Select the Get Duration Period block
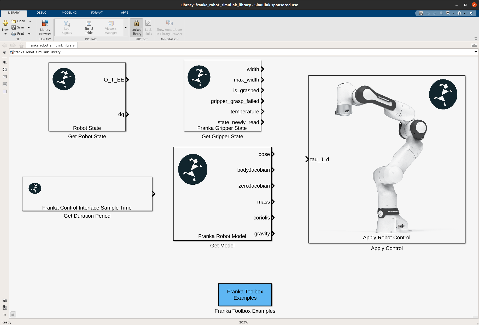Image resolution: width=479 pixels, height=325 pixels. click(87, 194)
